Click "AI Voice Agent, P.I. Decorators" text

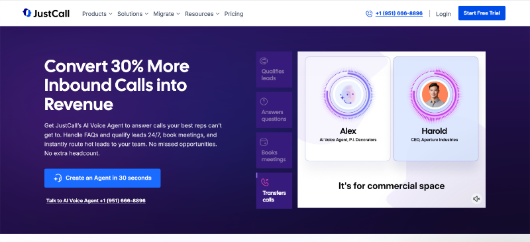click(x=348, y=139)
